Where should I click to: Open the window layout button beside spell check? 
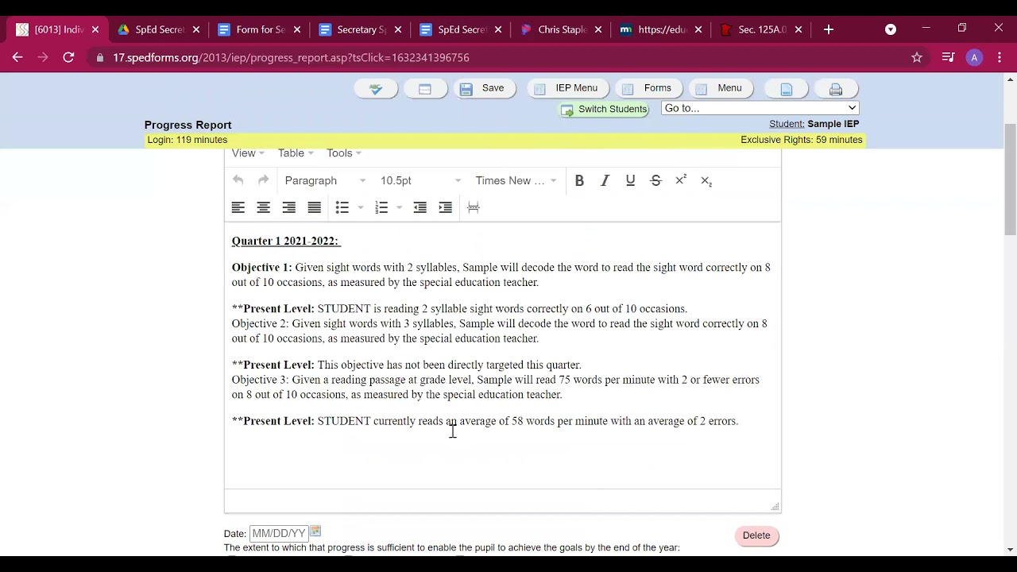coord(425,88)
